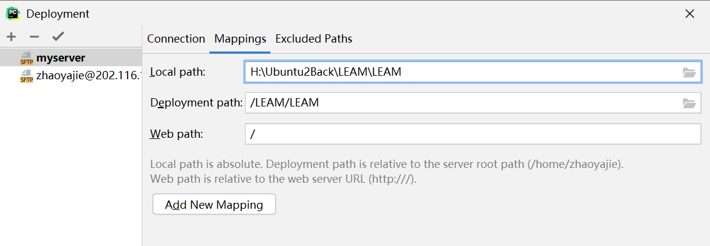The image size is (710, 246).
Task: Click the PyCharm logo in title bar
Action: pos(12,13)
